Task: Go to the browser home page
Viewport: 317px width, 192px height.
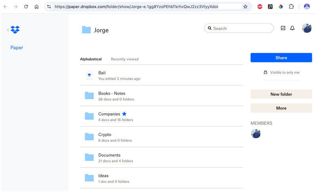Action: 36,7
